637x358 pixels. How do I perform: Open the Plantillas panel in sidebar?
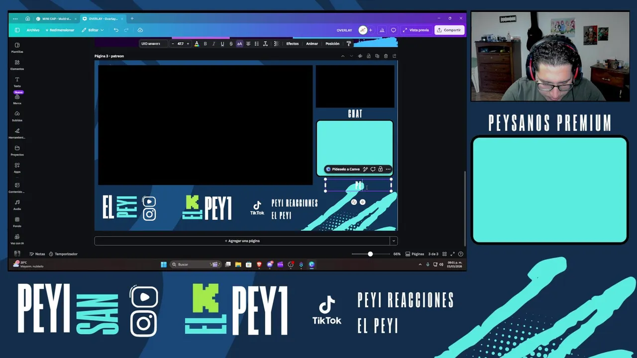click(17, 47)
